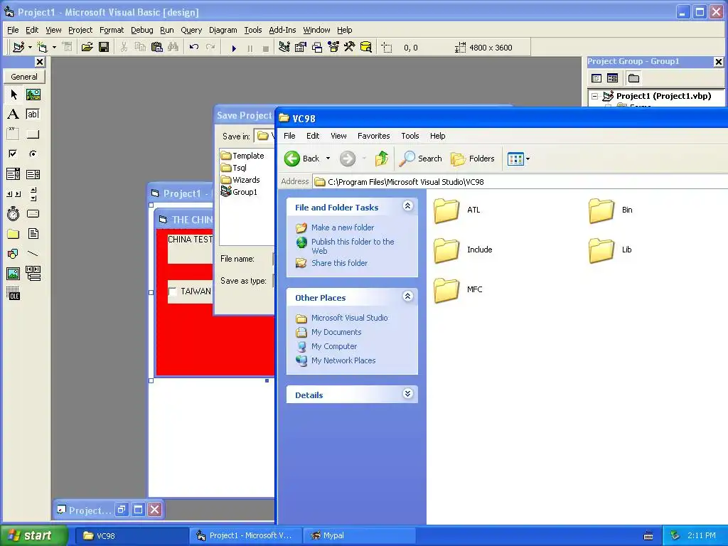Click the VC98 address bar field

point(520,182)
